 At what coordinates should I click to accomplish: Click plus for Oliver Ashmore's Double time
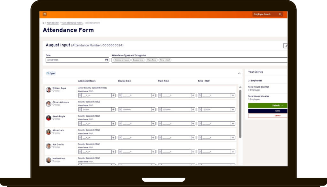click(153, 109)
